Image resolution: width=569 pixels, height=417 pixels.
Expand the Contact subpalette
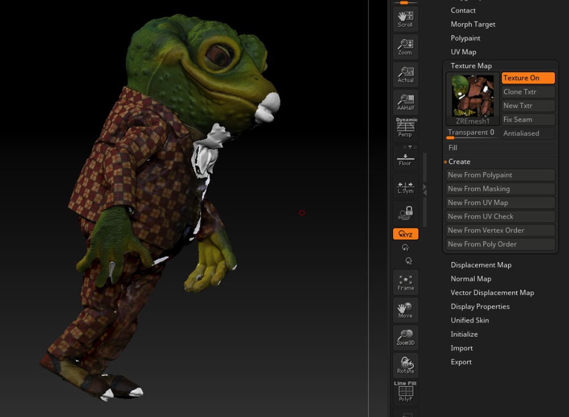pos(463,10)
